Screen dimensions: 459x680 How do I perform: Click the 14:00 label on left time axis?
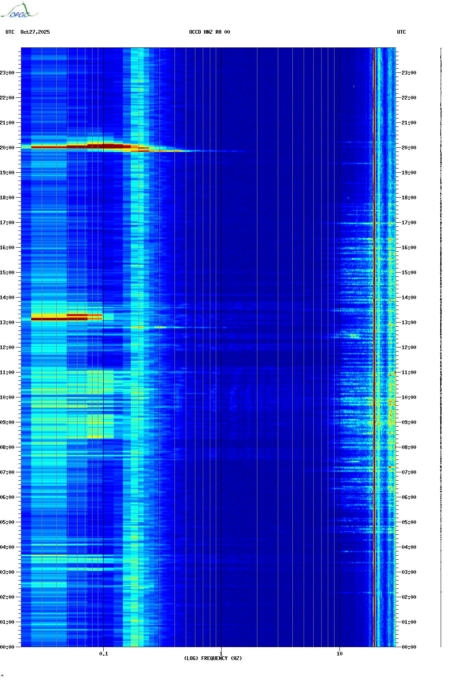pos(7,298)
